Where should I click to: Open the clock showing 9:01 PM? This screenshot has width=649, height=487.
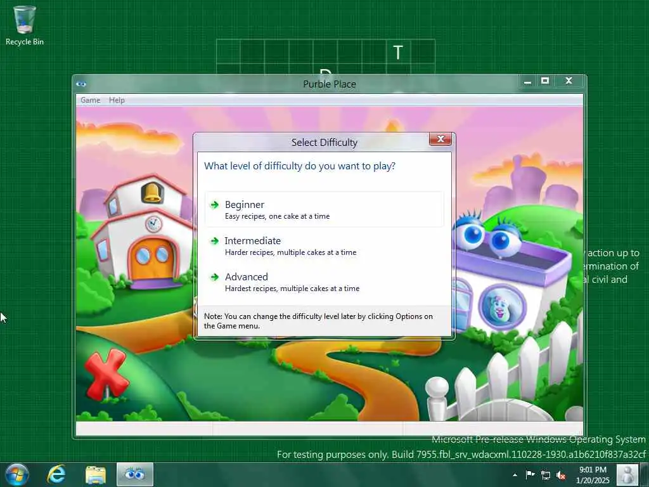pyautogui.click(x=593, y=474)
